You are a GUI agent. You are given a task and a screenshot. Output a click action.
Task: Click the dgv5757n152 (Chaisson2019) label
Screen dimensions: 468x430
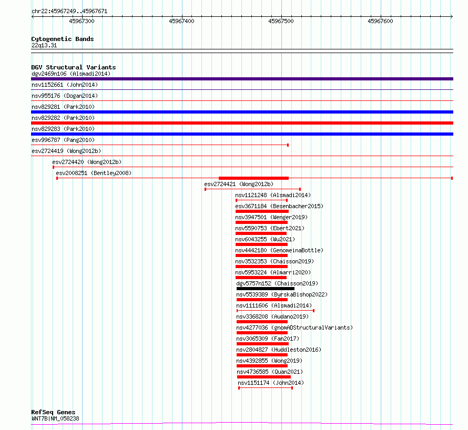pos(277,283)
